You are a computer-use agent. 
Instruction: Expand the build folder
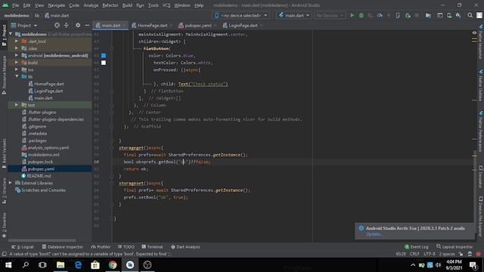[x=17, y=62]
